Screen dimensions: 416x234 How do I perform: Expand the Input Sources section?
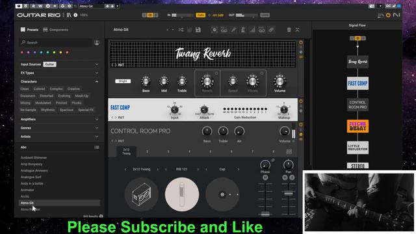(x=97, y=64)
